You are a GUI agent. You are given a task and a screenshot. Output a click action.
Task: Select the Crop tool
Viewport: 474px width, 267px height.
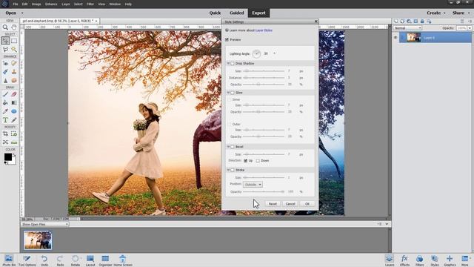[5, 133]
